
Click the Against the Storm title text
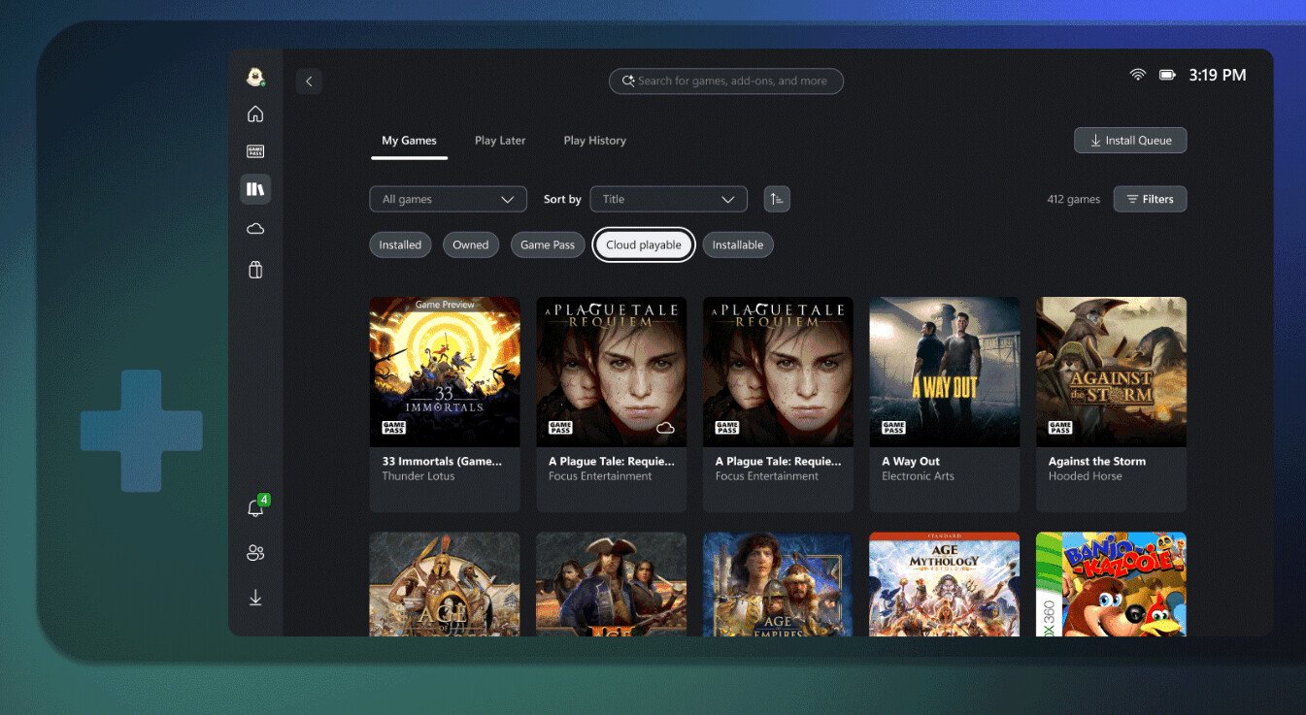coord(1097,462)
